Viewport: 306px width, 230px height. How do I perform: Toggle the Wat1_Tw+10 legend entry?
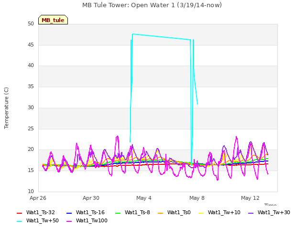(219, 213)
